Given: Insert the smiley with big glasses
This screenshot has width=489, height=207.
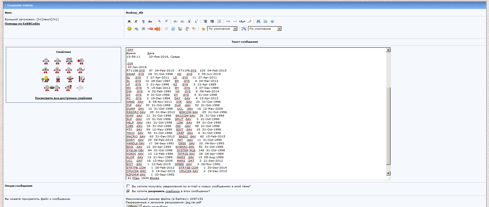Looking at the screenshot, I should pyautogui.click(x=69, y=61).
